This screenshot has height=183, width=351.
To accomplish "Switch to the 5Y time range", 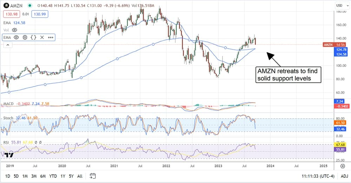I will click(71, 176).
